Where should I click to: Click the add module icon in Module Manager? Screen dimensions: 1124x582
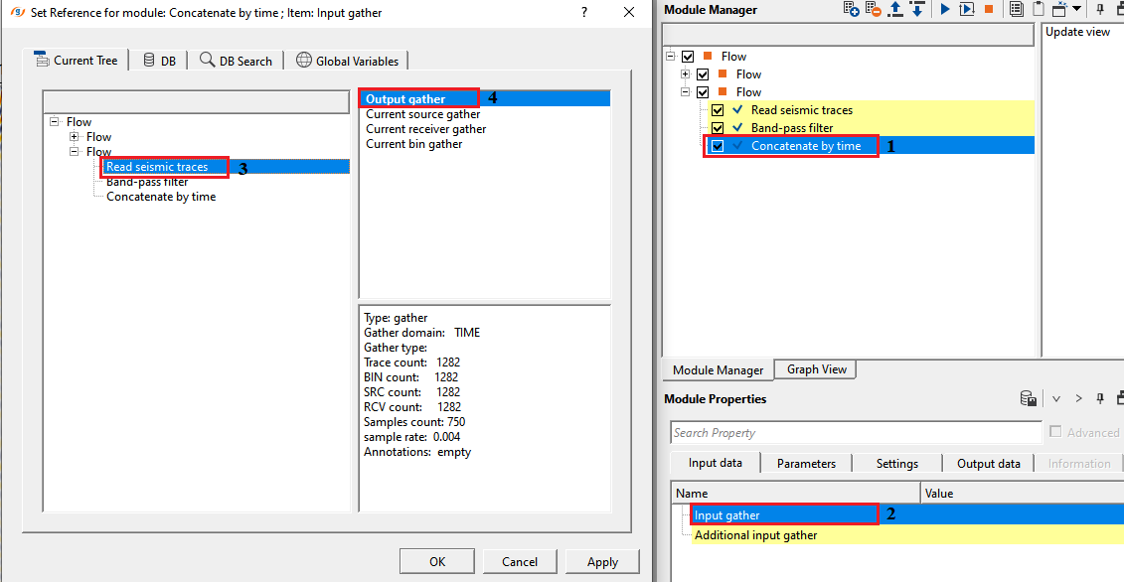[x=851, y=9]
